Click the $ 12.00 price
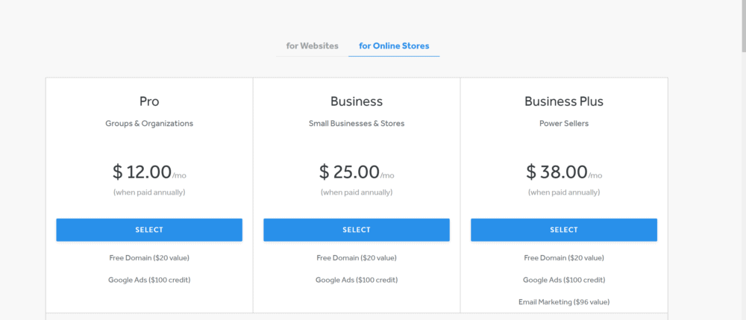The image size is (746, 320). click(142, 172)
